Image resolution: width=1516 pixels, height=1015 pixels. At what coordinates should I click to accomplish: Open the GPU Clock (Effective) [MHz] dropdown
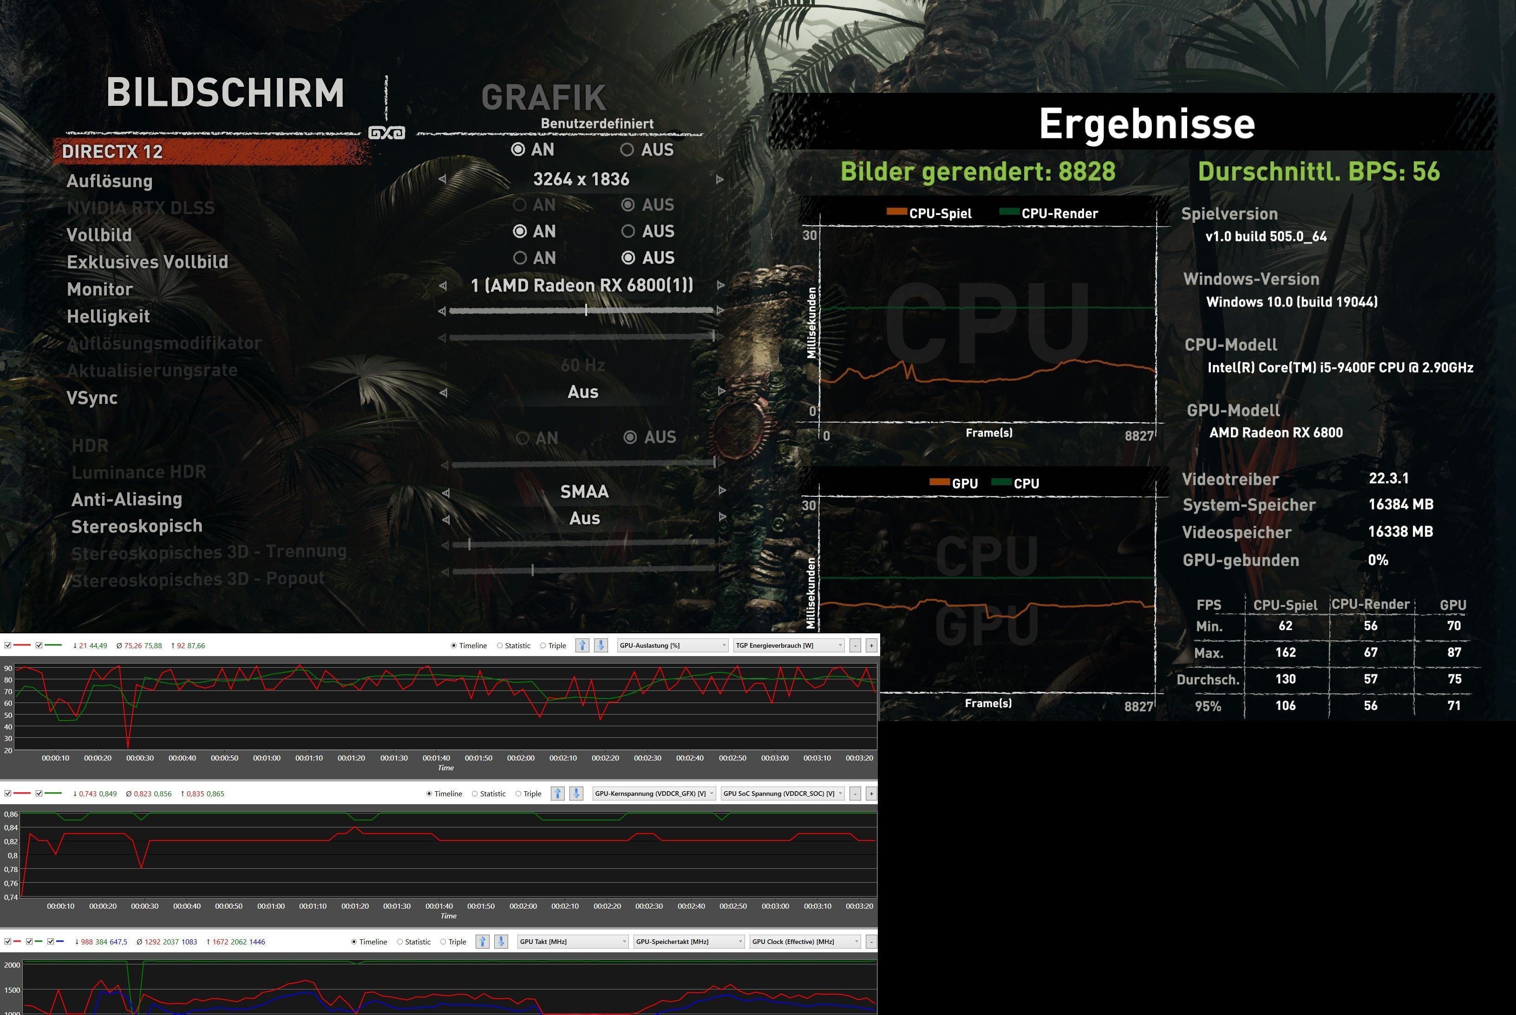click(805, 942)
